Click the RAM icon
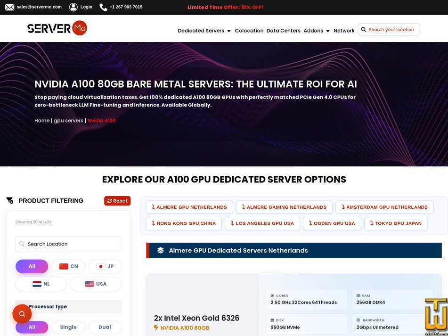This screenshot has height=336, width=448. tap(358, 296)
